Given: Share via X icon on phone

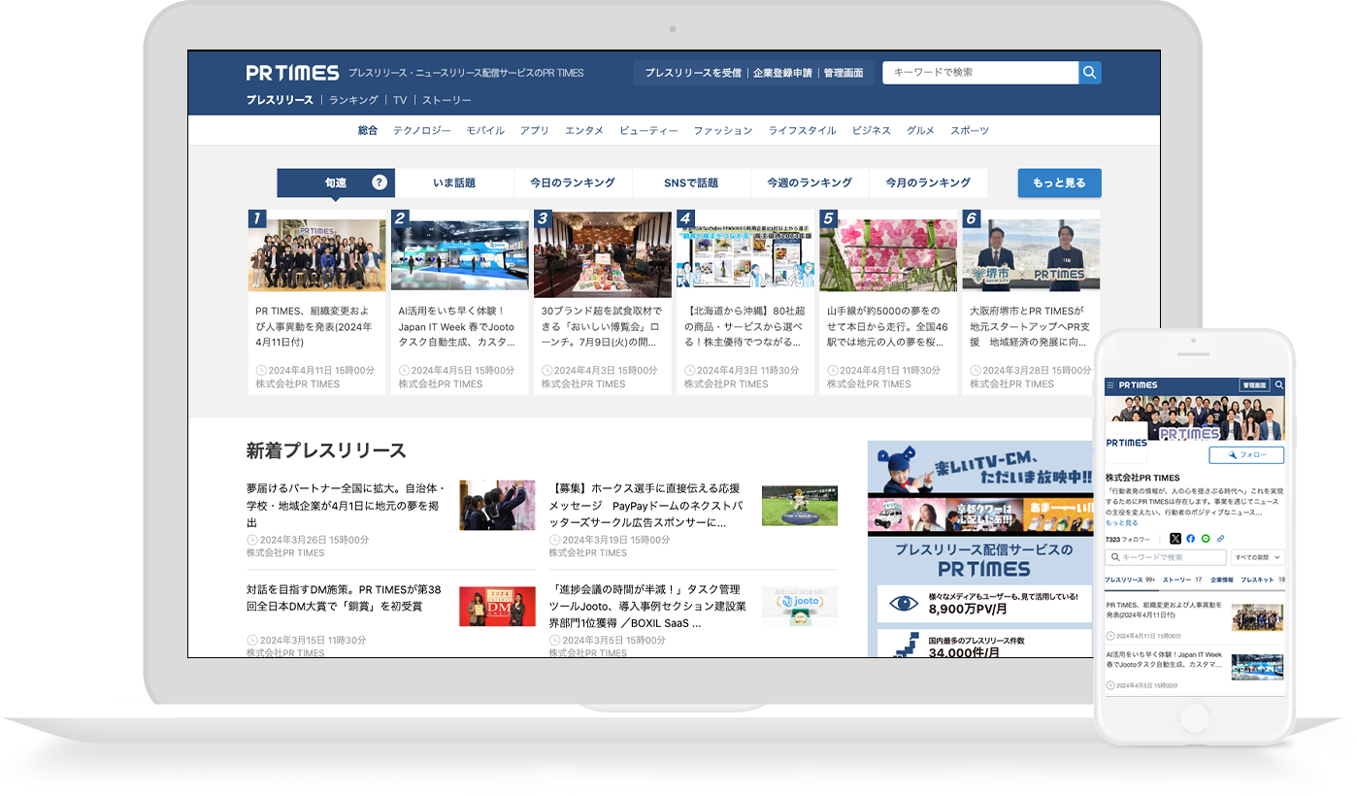Looking at the screenshot, I should [1175, 539].
